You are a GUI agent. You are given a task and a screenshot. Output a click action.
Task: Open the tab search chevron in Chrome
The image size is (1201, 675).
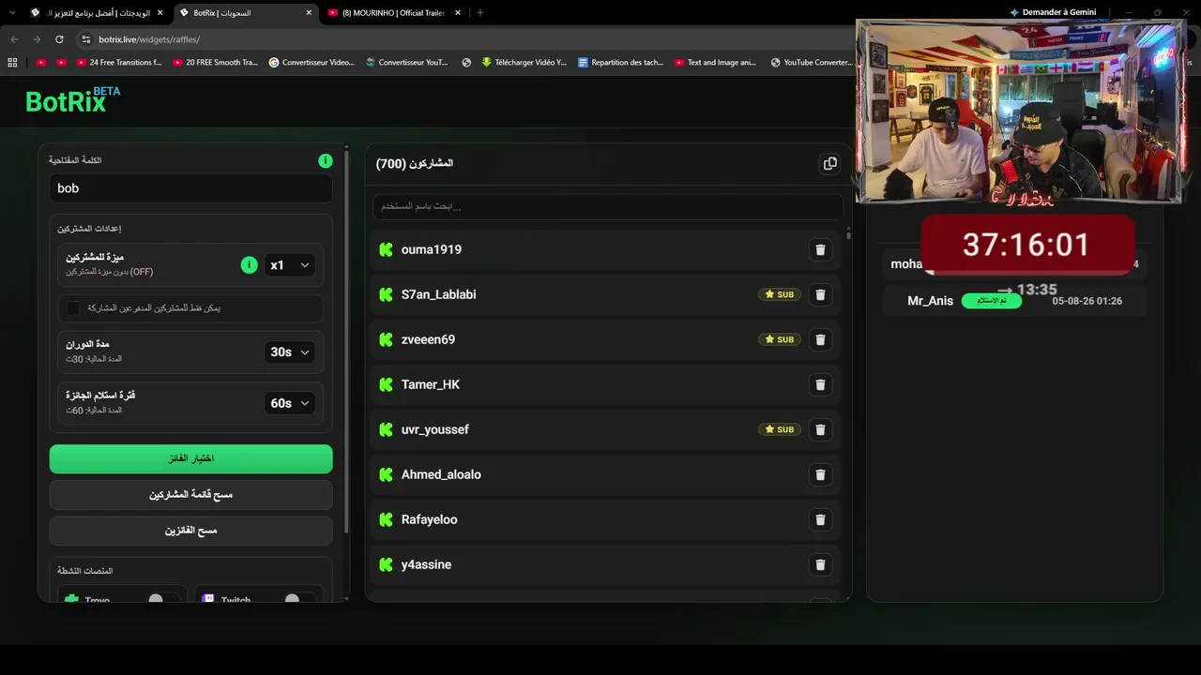[x=12, y=13]
